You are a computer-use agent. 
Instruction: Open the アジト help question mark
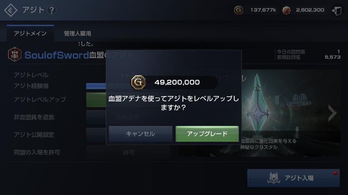click(52, 10)
